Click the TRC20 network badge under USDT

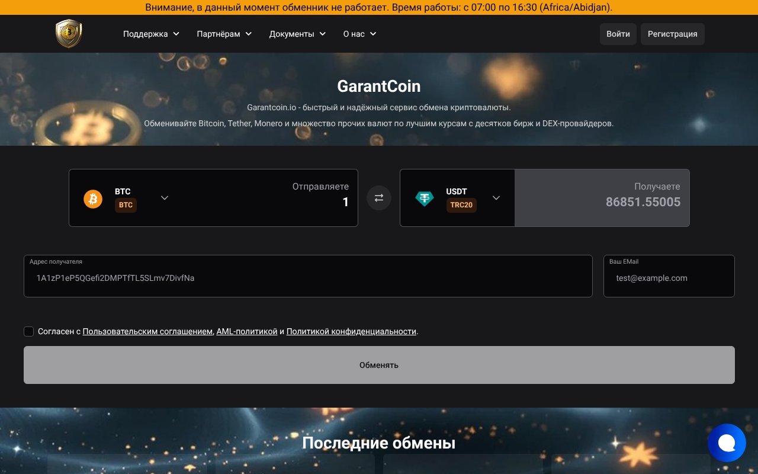(461, 206)
